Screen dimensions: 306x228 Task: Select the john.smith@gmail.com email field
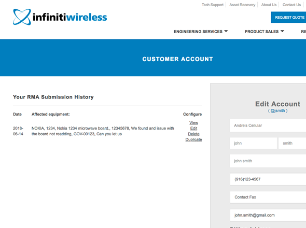(268, 215)
